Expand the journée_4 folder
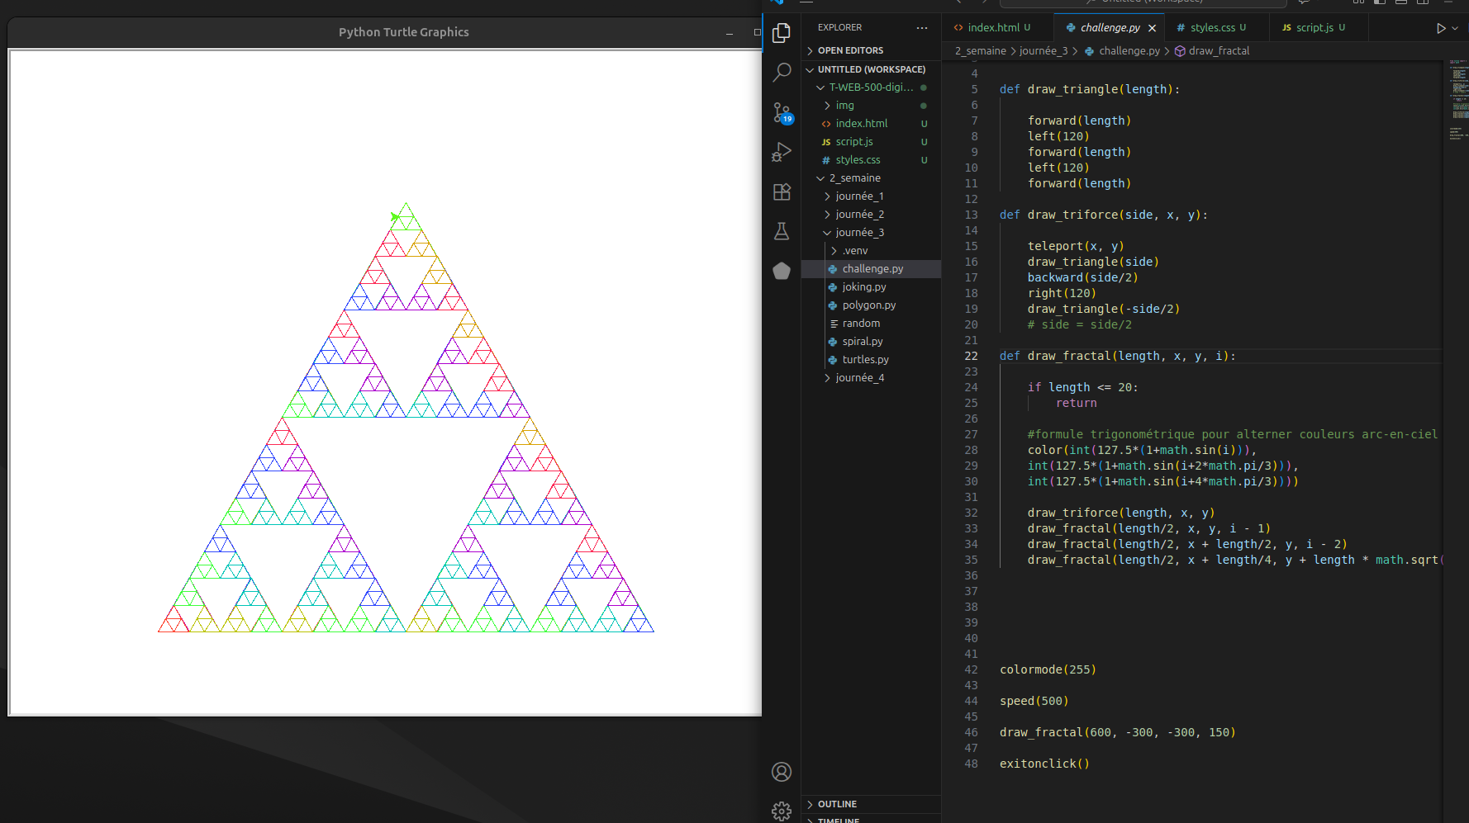 [x=859, y=378]
